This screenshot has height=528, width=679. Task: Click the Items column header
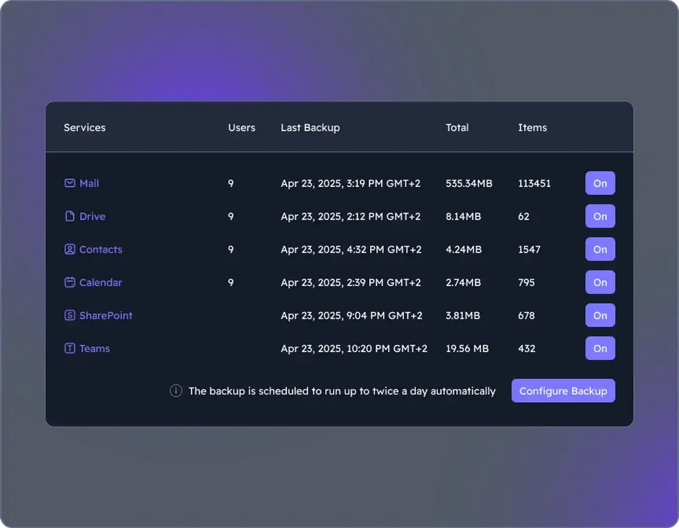[x=532, y=127]
